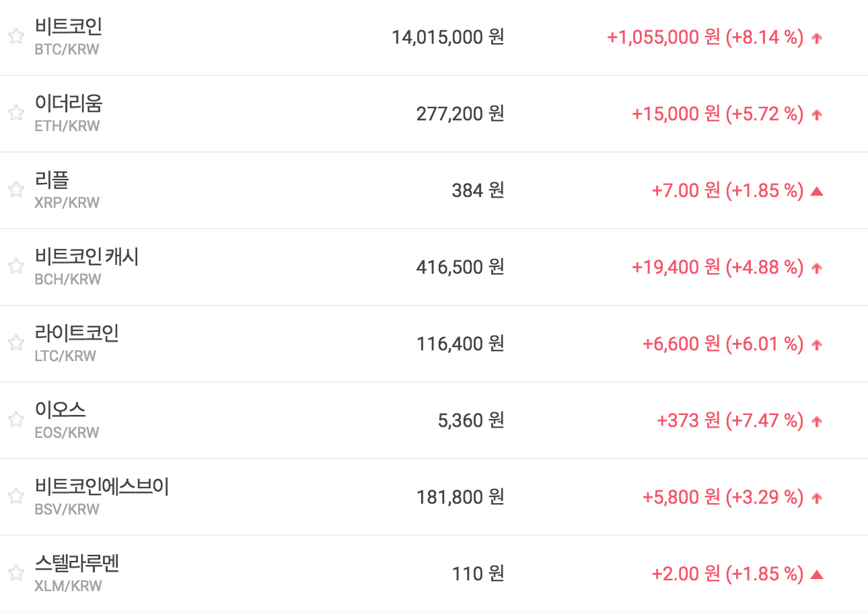This screenshot has width=868, height=612.
Task: Toggle favorite star for Ripple XRP
Action: 16,190
